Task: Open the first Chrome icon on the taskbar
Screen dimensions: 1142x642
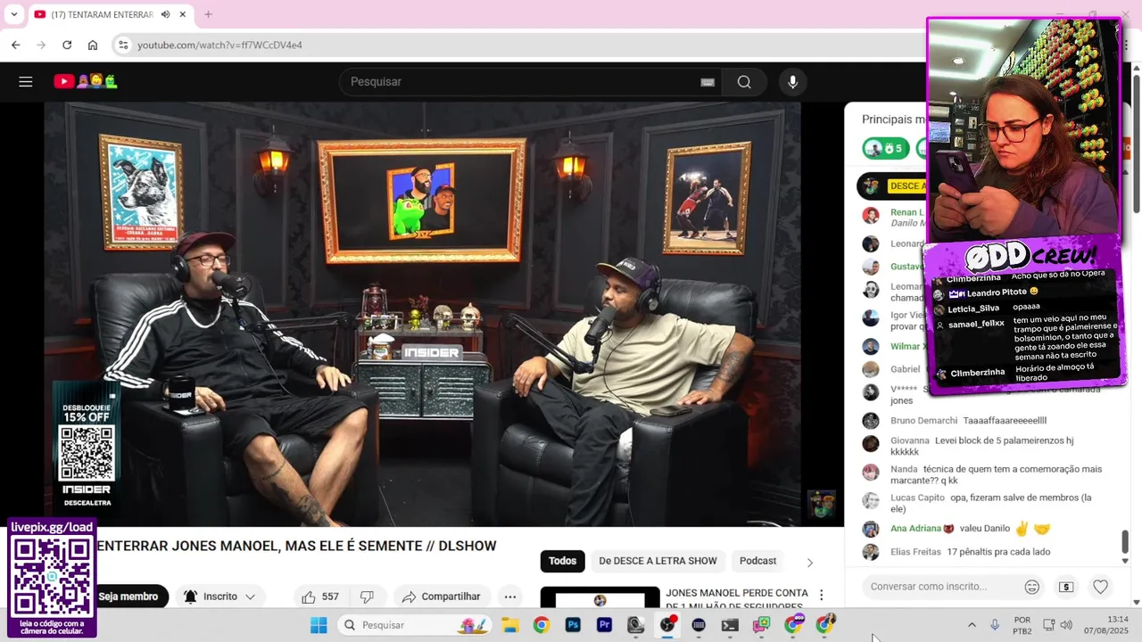Action: [x=542, y=625]
